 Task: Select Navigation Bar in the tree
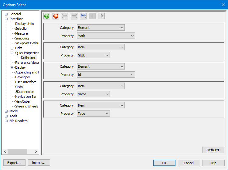pyautogui.click(x=26, y=97)
